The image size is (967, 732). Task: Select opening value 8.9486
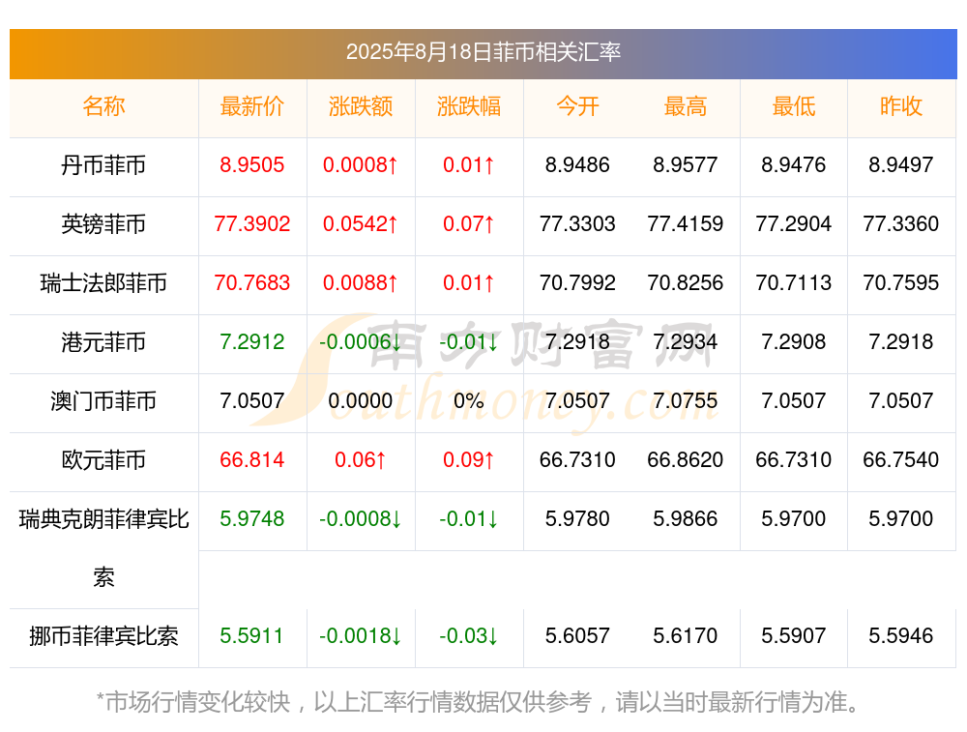(x=577, y=164)
